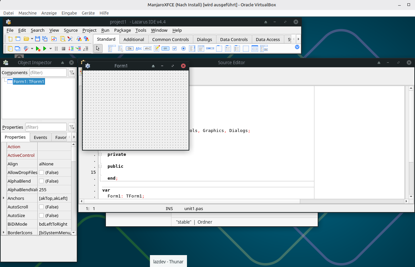Open dropdown arrow next to Open icon
This screenshot has width=415, height=267.
(x=32, y=39)
